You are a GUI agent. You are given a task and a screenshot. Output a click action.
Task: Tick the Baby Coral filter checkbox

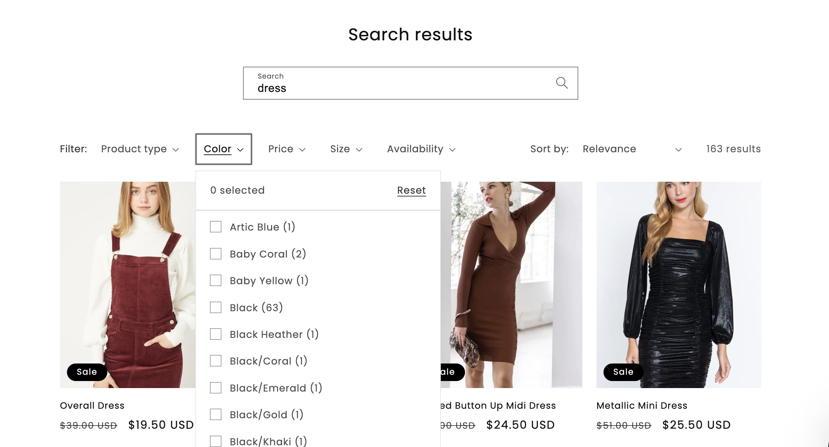point(216,254)
